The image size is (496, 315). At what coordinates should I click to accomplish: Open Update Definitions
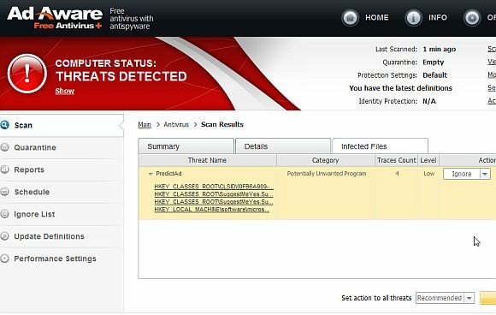click(62, 236)
